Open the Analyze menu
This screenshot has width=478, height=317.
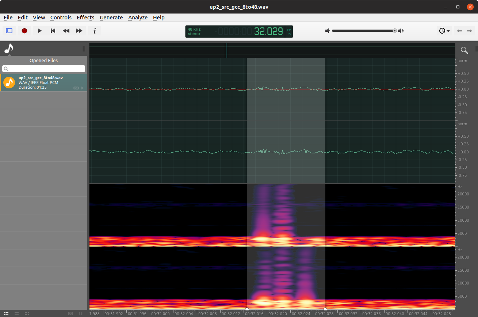tap(138, 18)
